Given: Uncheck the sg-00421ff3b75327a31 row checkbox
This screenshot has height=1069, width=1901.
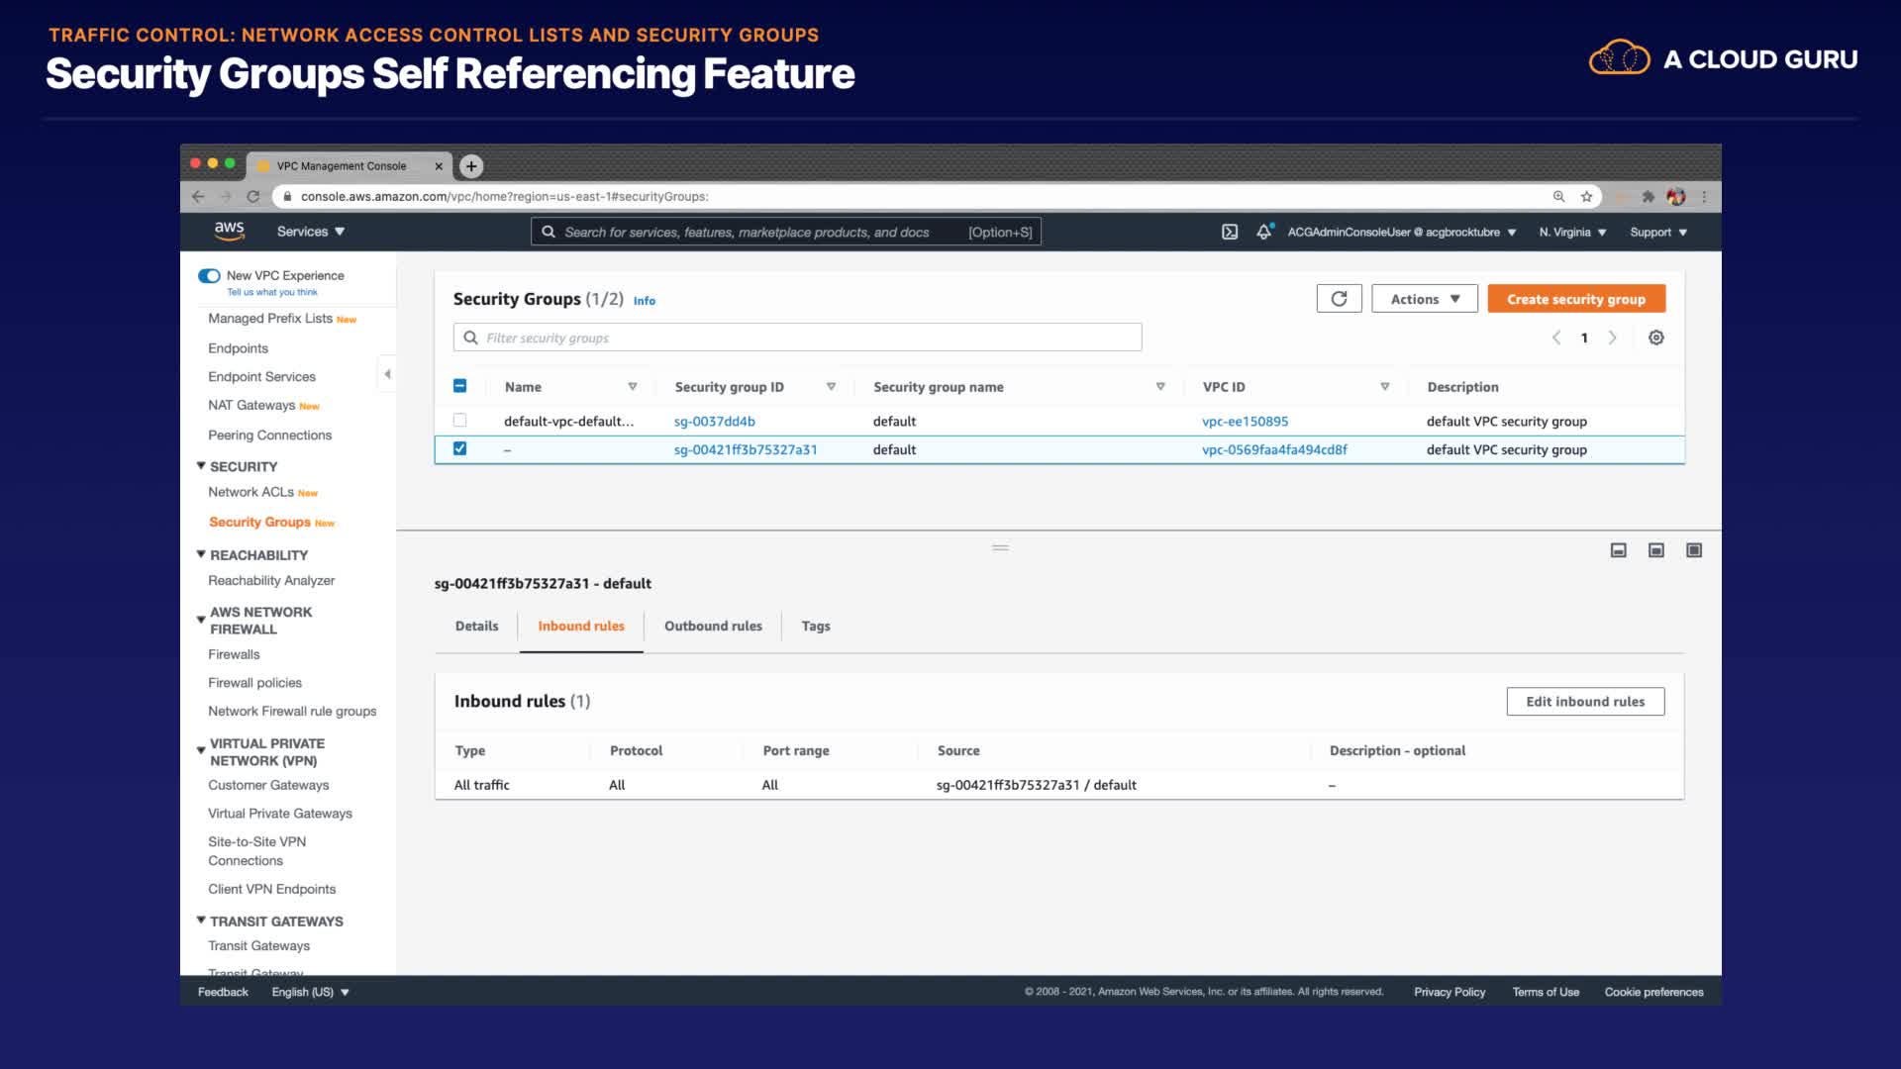Looking at the screenshot, I should click(x=459, y=448).
